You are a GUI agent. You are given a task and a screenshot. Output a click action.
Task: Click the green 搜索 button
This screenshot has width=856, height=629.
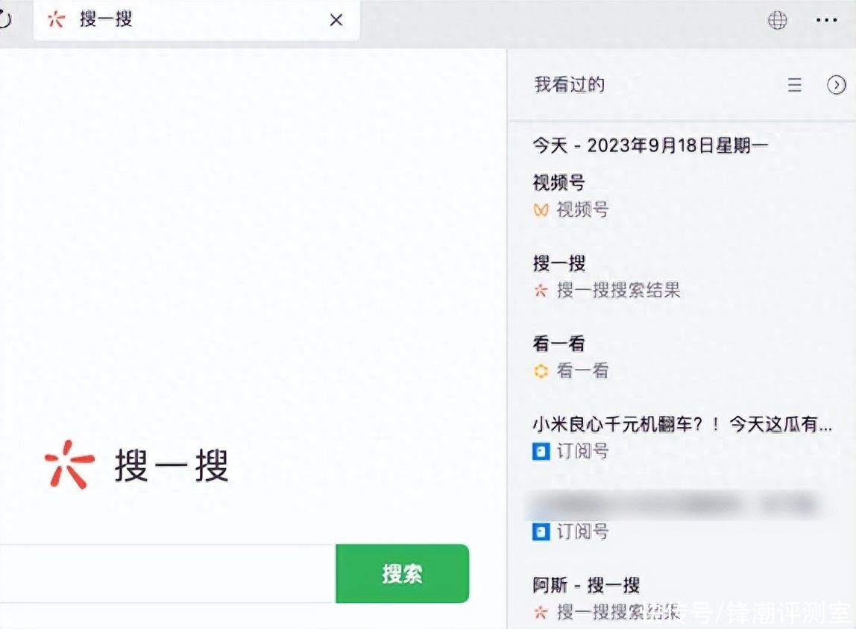coord(403,573)
